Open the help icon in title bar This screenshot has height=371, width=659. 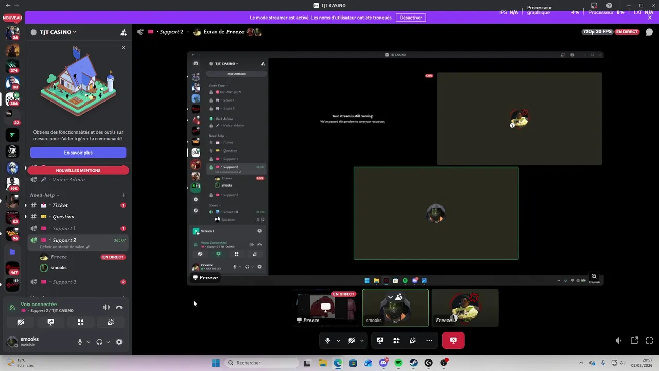(609, 6)
